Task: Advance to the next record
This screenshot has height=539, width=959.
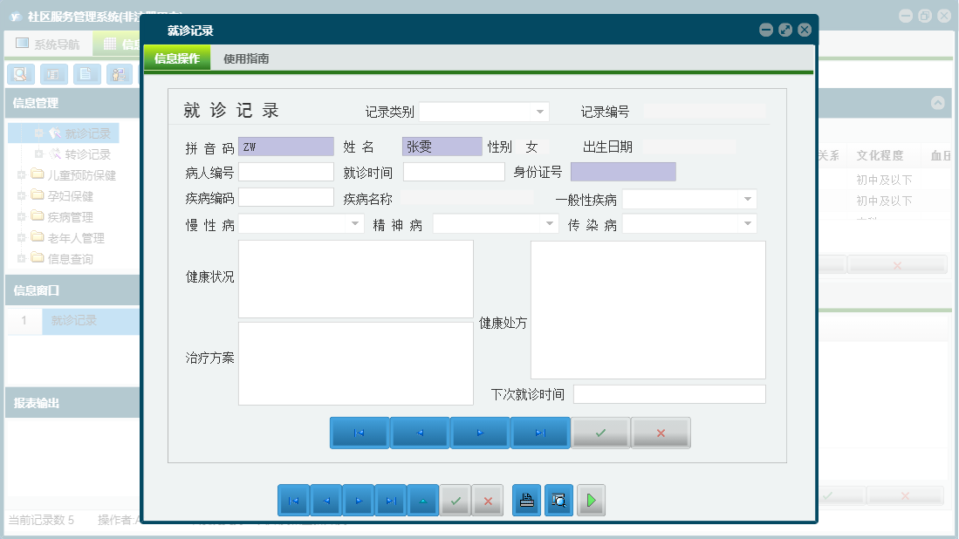Action: [x=480, y=432]
